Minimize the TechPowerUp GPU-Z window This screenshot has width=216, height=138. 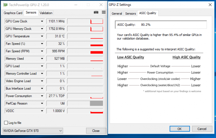pyautogui.click(x=76, y=5)
